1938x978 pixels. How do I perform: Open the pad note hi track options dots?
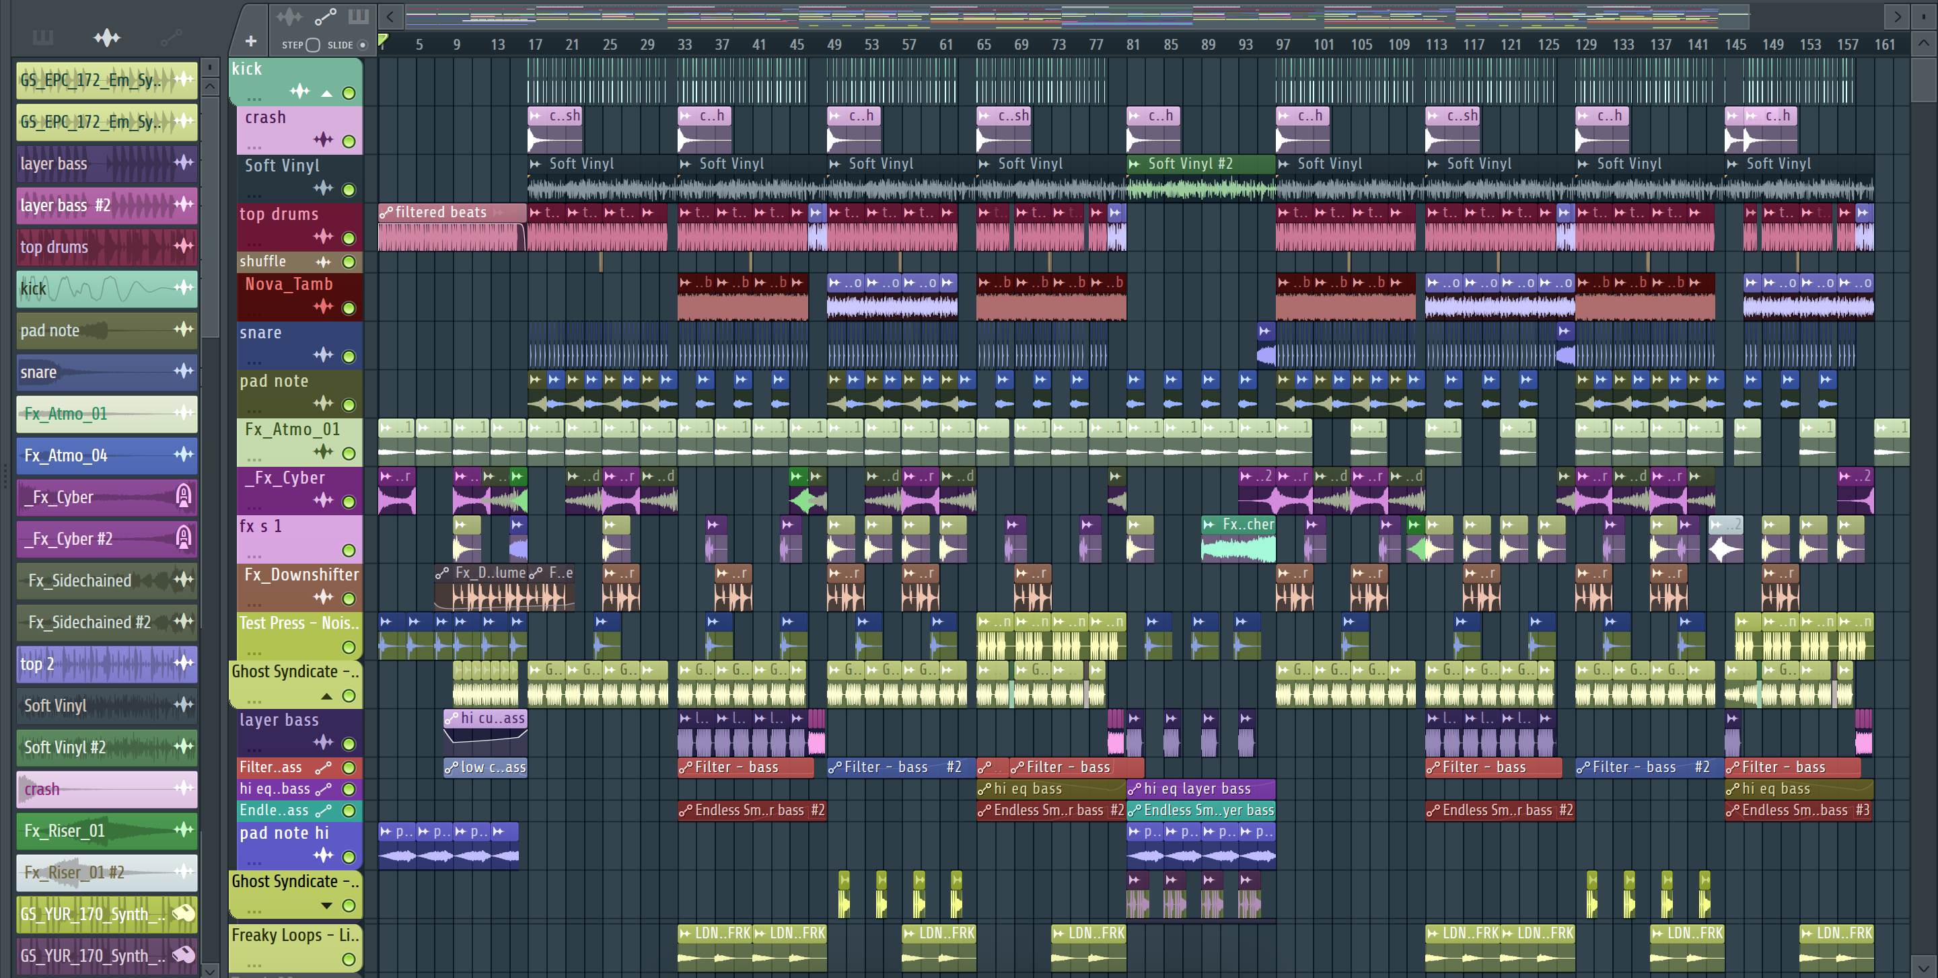click(x=254, y=863)
